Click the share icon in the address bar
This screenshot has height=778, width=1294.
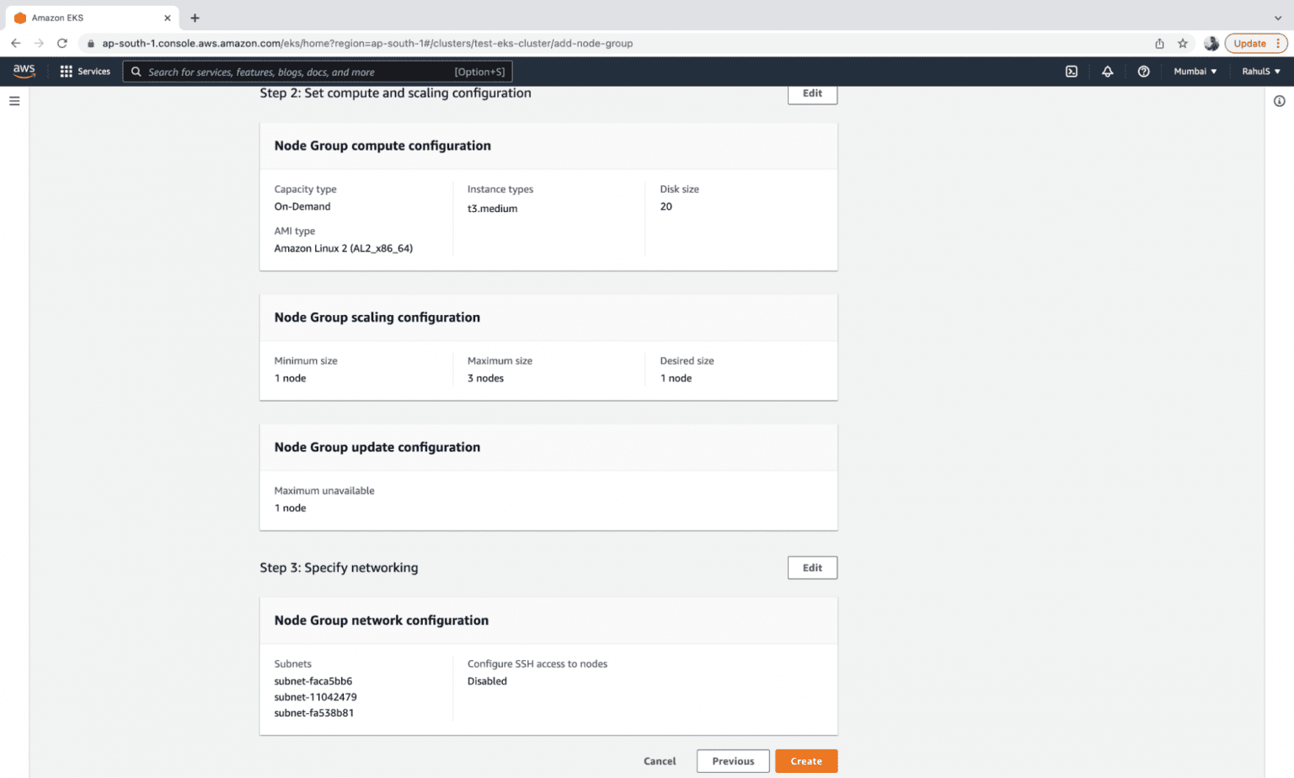coord(1159,43)
